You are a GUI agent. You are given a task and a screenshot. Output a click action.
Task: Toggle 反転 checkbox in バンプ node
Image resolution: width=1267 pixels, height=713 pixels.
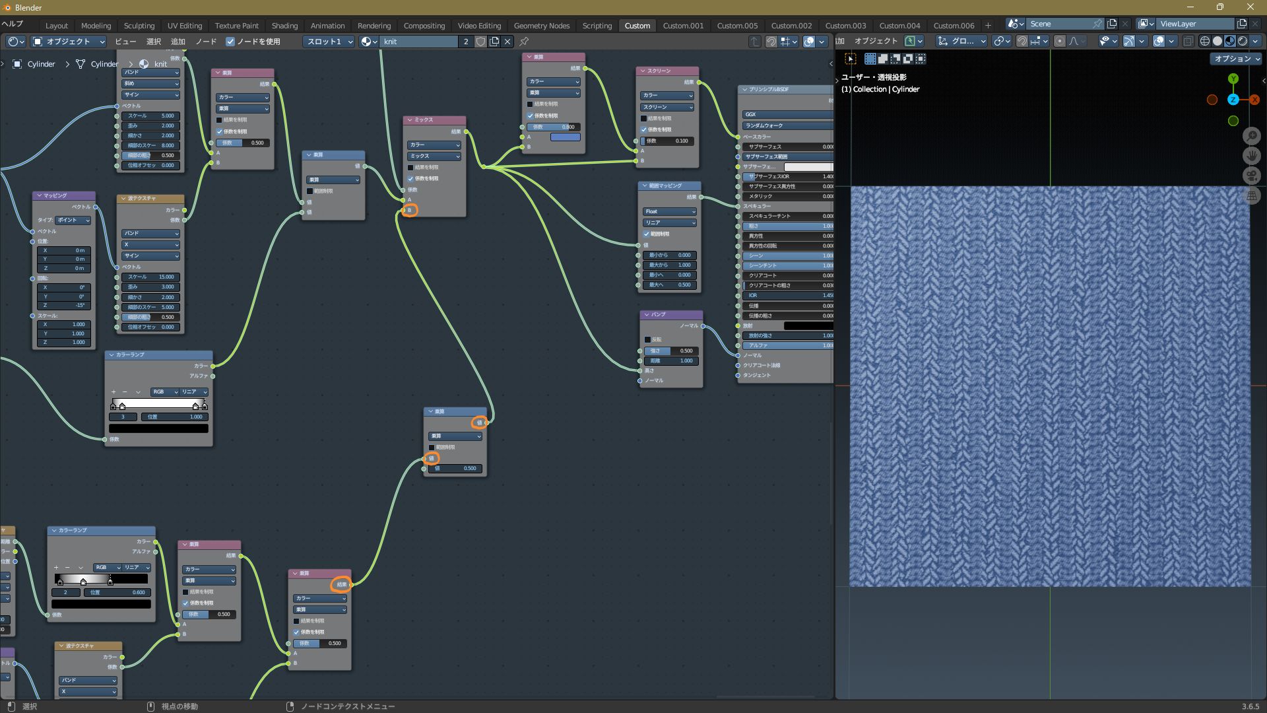[x=647, y=339]
